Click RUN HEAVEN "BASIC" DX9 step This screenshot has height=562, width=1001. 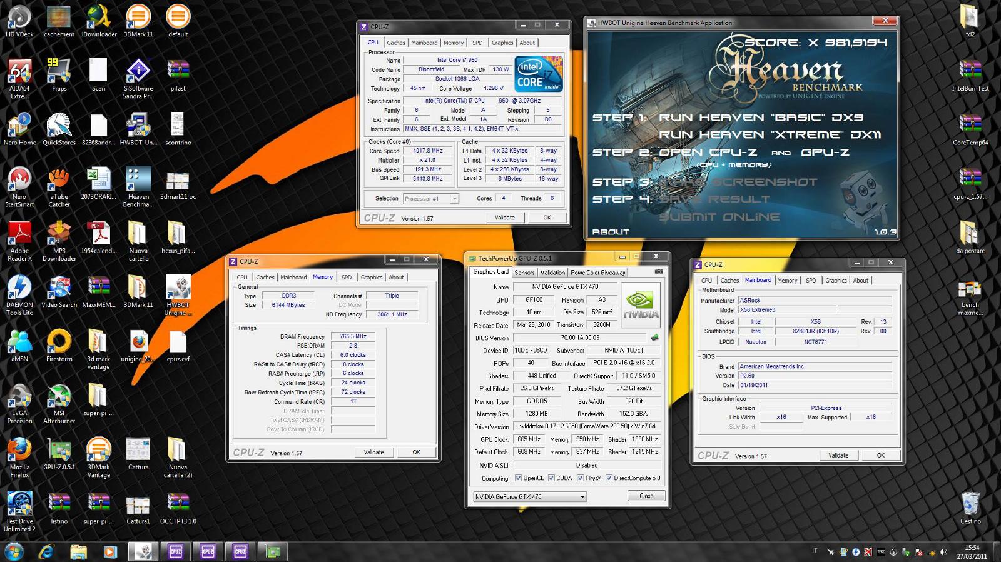coord(761,118)
